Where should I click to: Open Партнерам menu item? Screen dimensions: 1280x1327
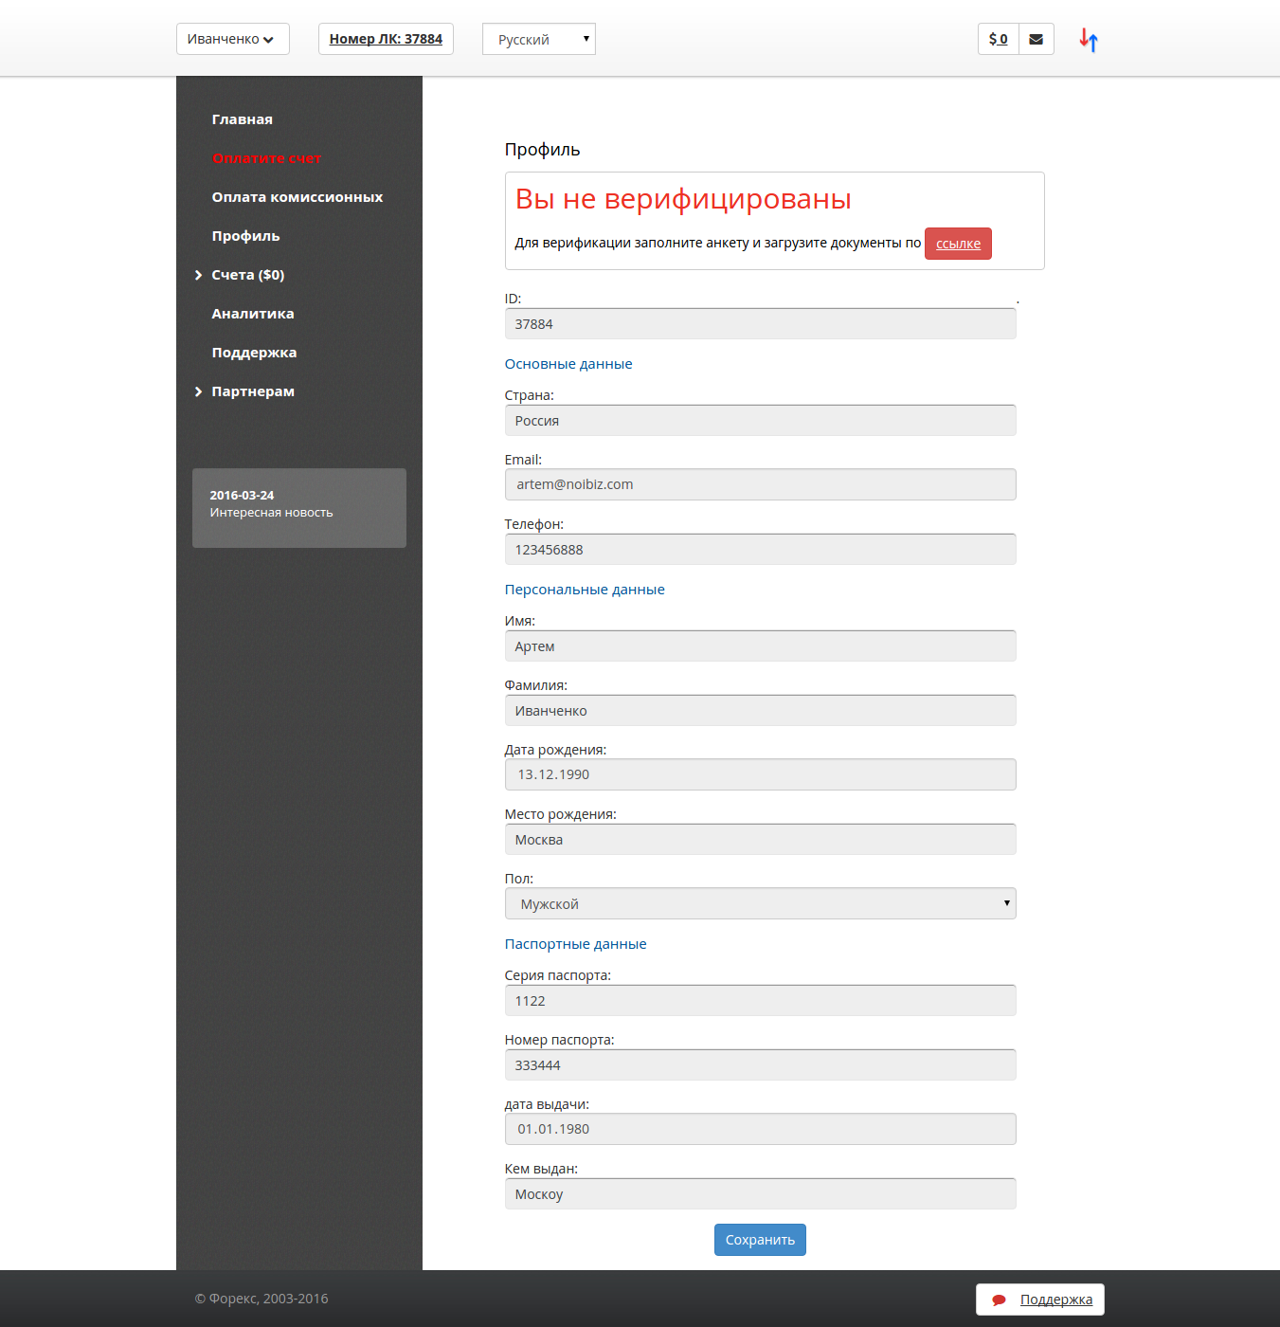[x=253, y=391]
